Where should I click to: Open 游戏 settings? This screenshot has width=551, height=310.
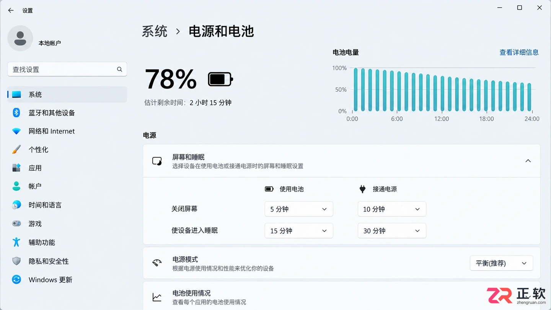67,224
